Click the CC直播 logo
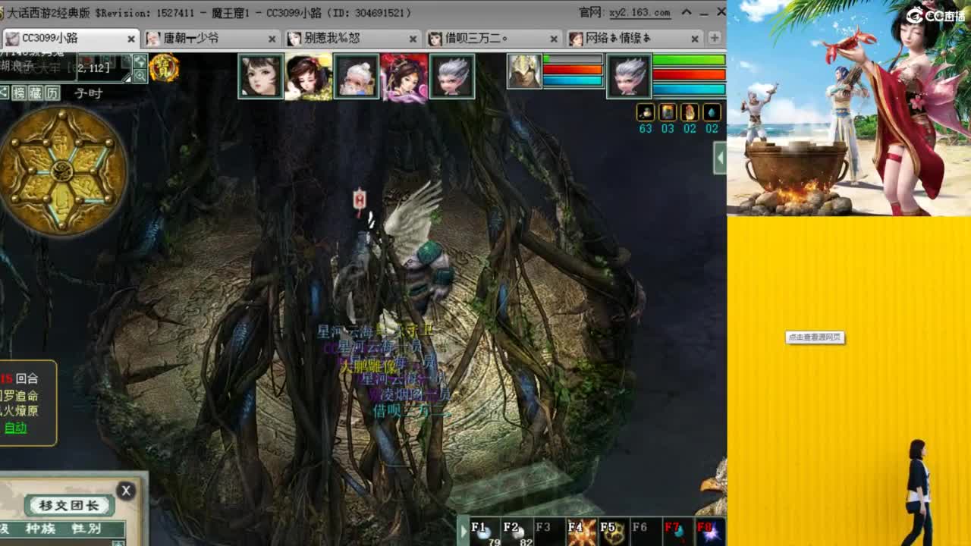This screenshot has height=546, width=971. click(935, 14)
